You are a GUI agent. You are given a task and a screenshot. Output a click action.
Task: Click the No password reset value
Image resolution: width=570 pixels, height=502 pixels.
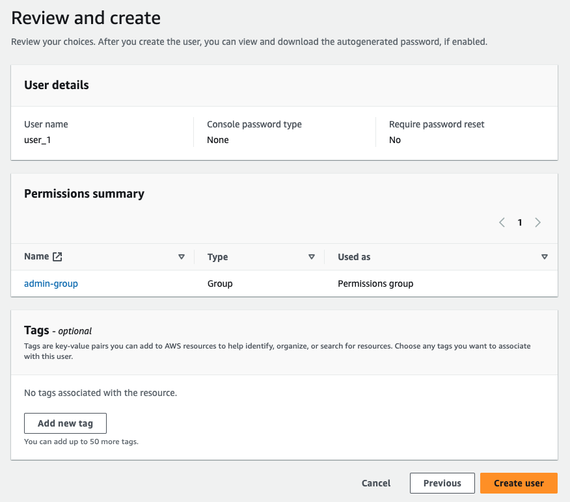click(x=395, y=140)
